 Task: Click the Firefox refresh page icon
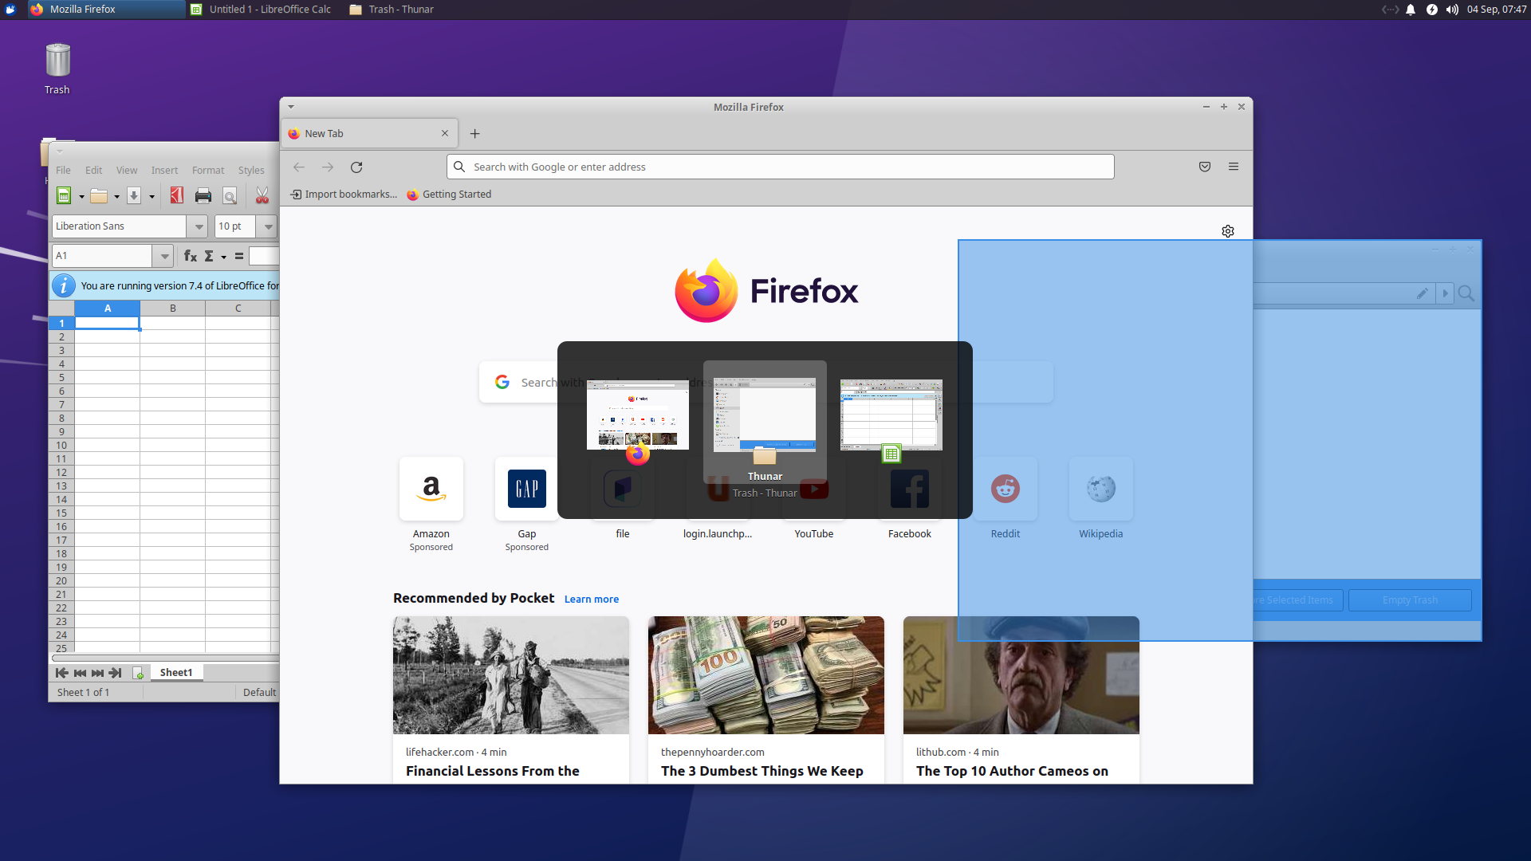tap(356, 166)
